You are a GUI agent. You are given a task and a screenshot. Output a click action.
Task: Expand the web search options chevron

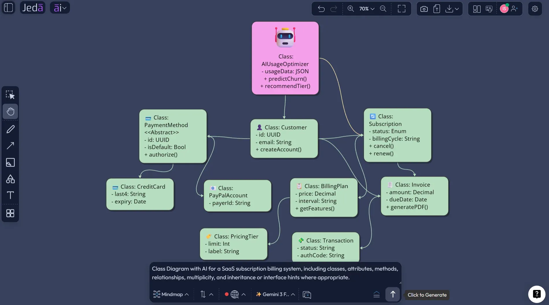[x=244, y=295]
